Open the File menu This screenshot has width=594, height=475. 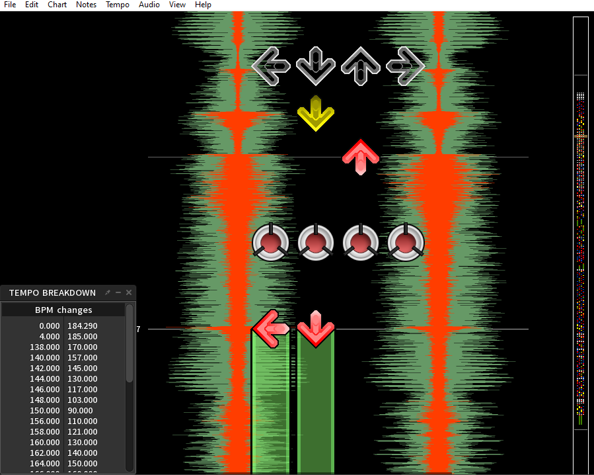10,5
